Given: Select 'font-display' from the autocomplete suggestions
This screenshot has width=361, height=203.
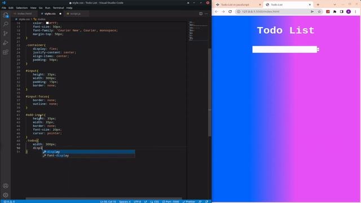Looking at the screenshot, I should [x=89, y=156].
